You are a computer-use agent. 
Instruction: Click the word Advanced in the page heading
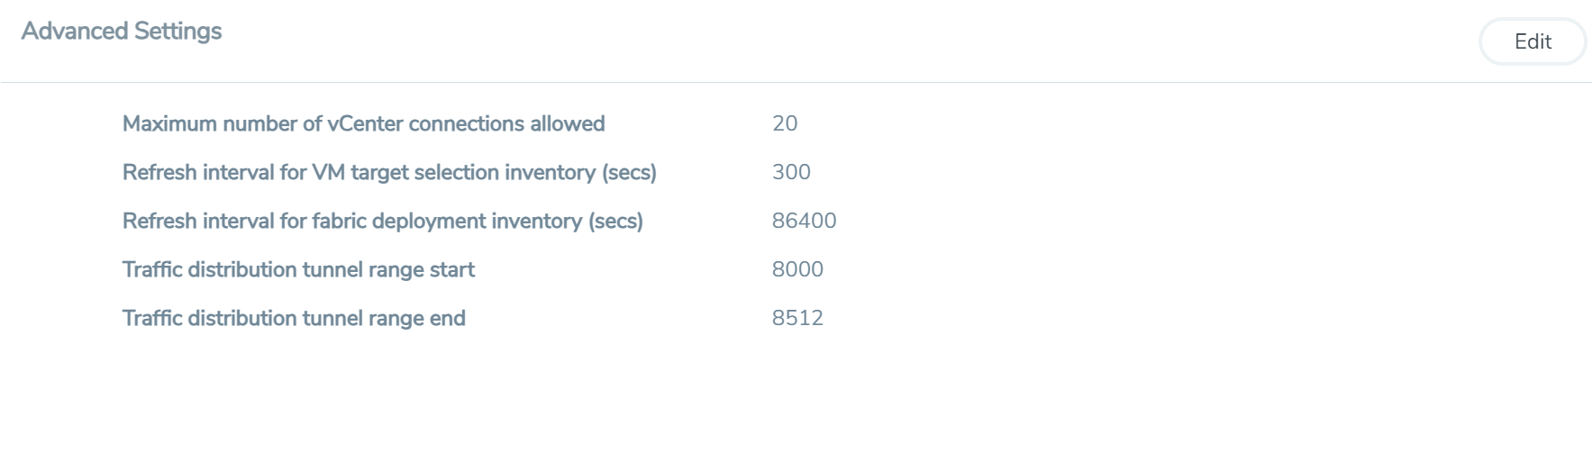75,32
